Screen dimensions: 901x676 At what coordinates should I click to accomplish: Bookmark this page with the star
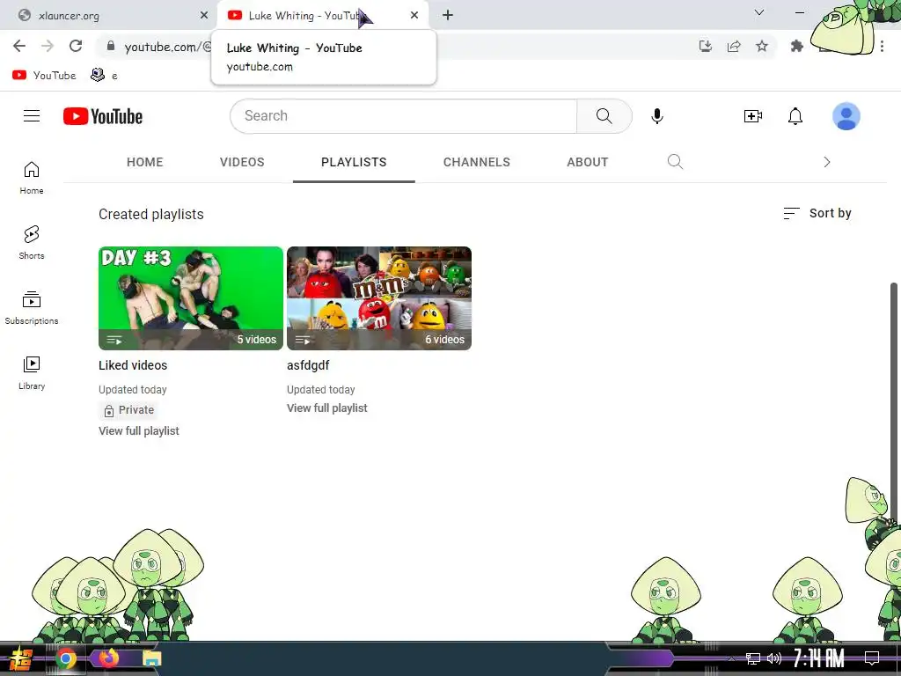(x=762, y=46)
